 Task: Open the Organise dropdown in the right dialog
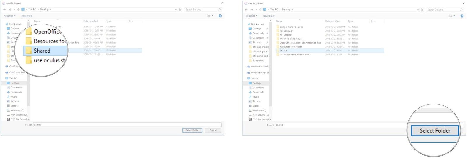tap(252, 16)
